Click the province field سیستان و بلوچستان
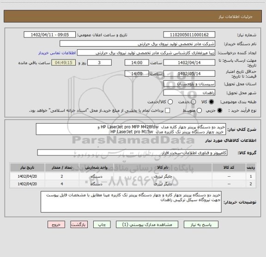The width and height of the screenshot is (266, 257). pyautogui.click(x=189, y=84)
